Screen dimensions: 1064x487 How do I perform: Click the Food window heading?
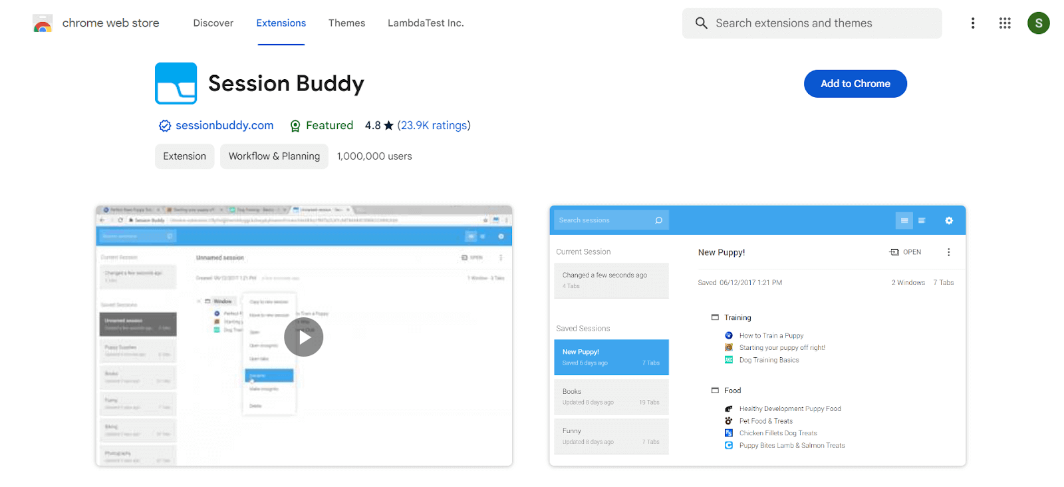(x=732, y=391)
